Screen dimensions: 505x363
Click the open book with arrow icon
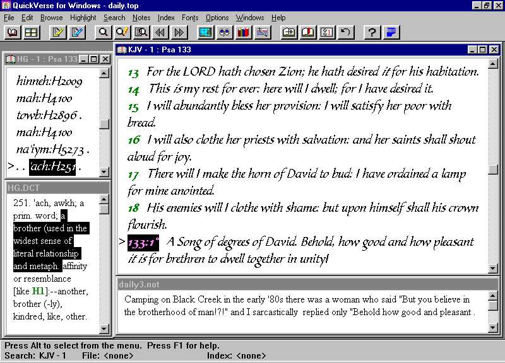point(289,32)
